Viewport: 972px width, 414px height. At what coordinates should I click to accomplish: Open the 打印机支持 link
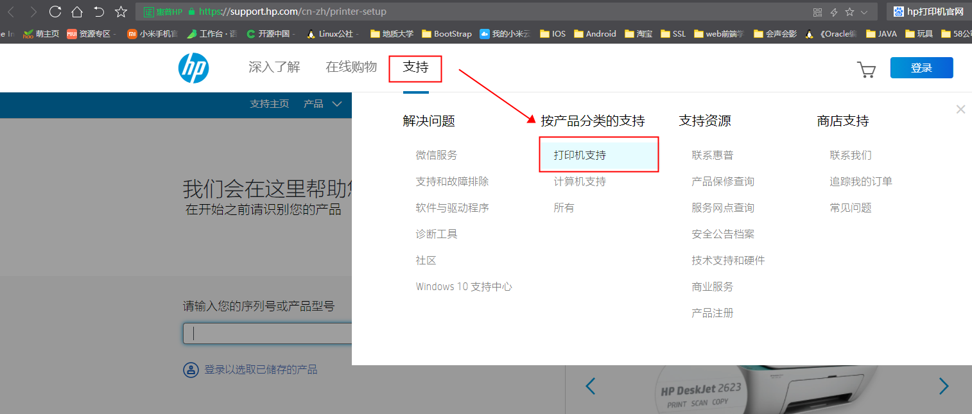pyautogui.click(x=580, y=154)
